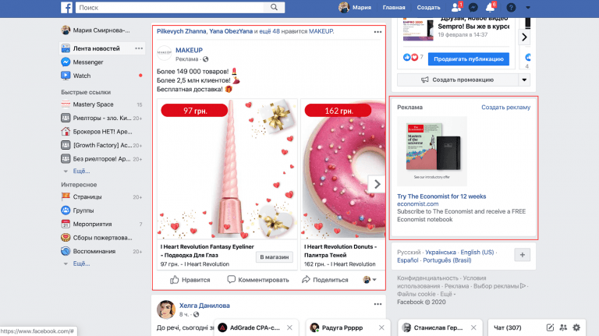Open the friend requests icon

[456, 7]
